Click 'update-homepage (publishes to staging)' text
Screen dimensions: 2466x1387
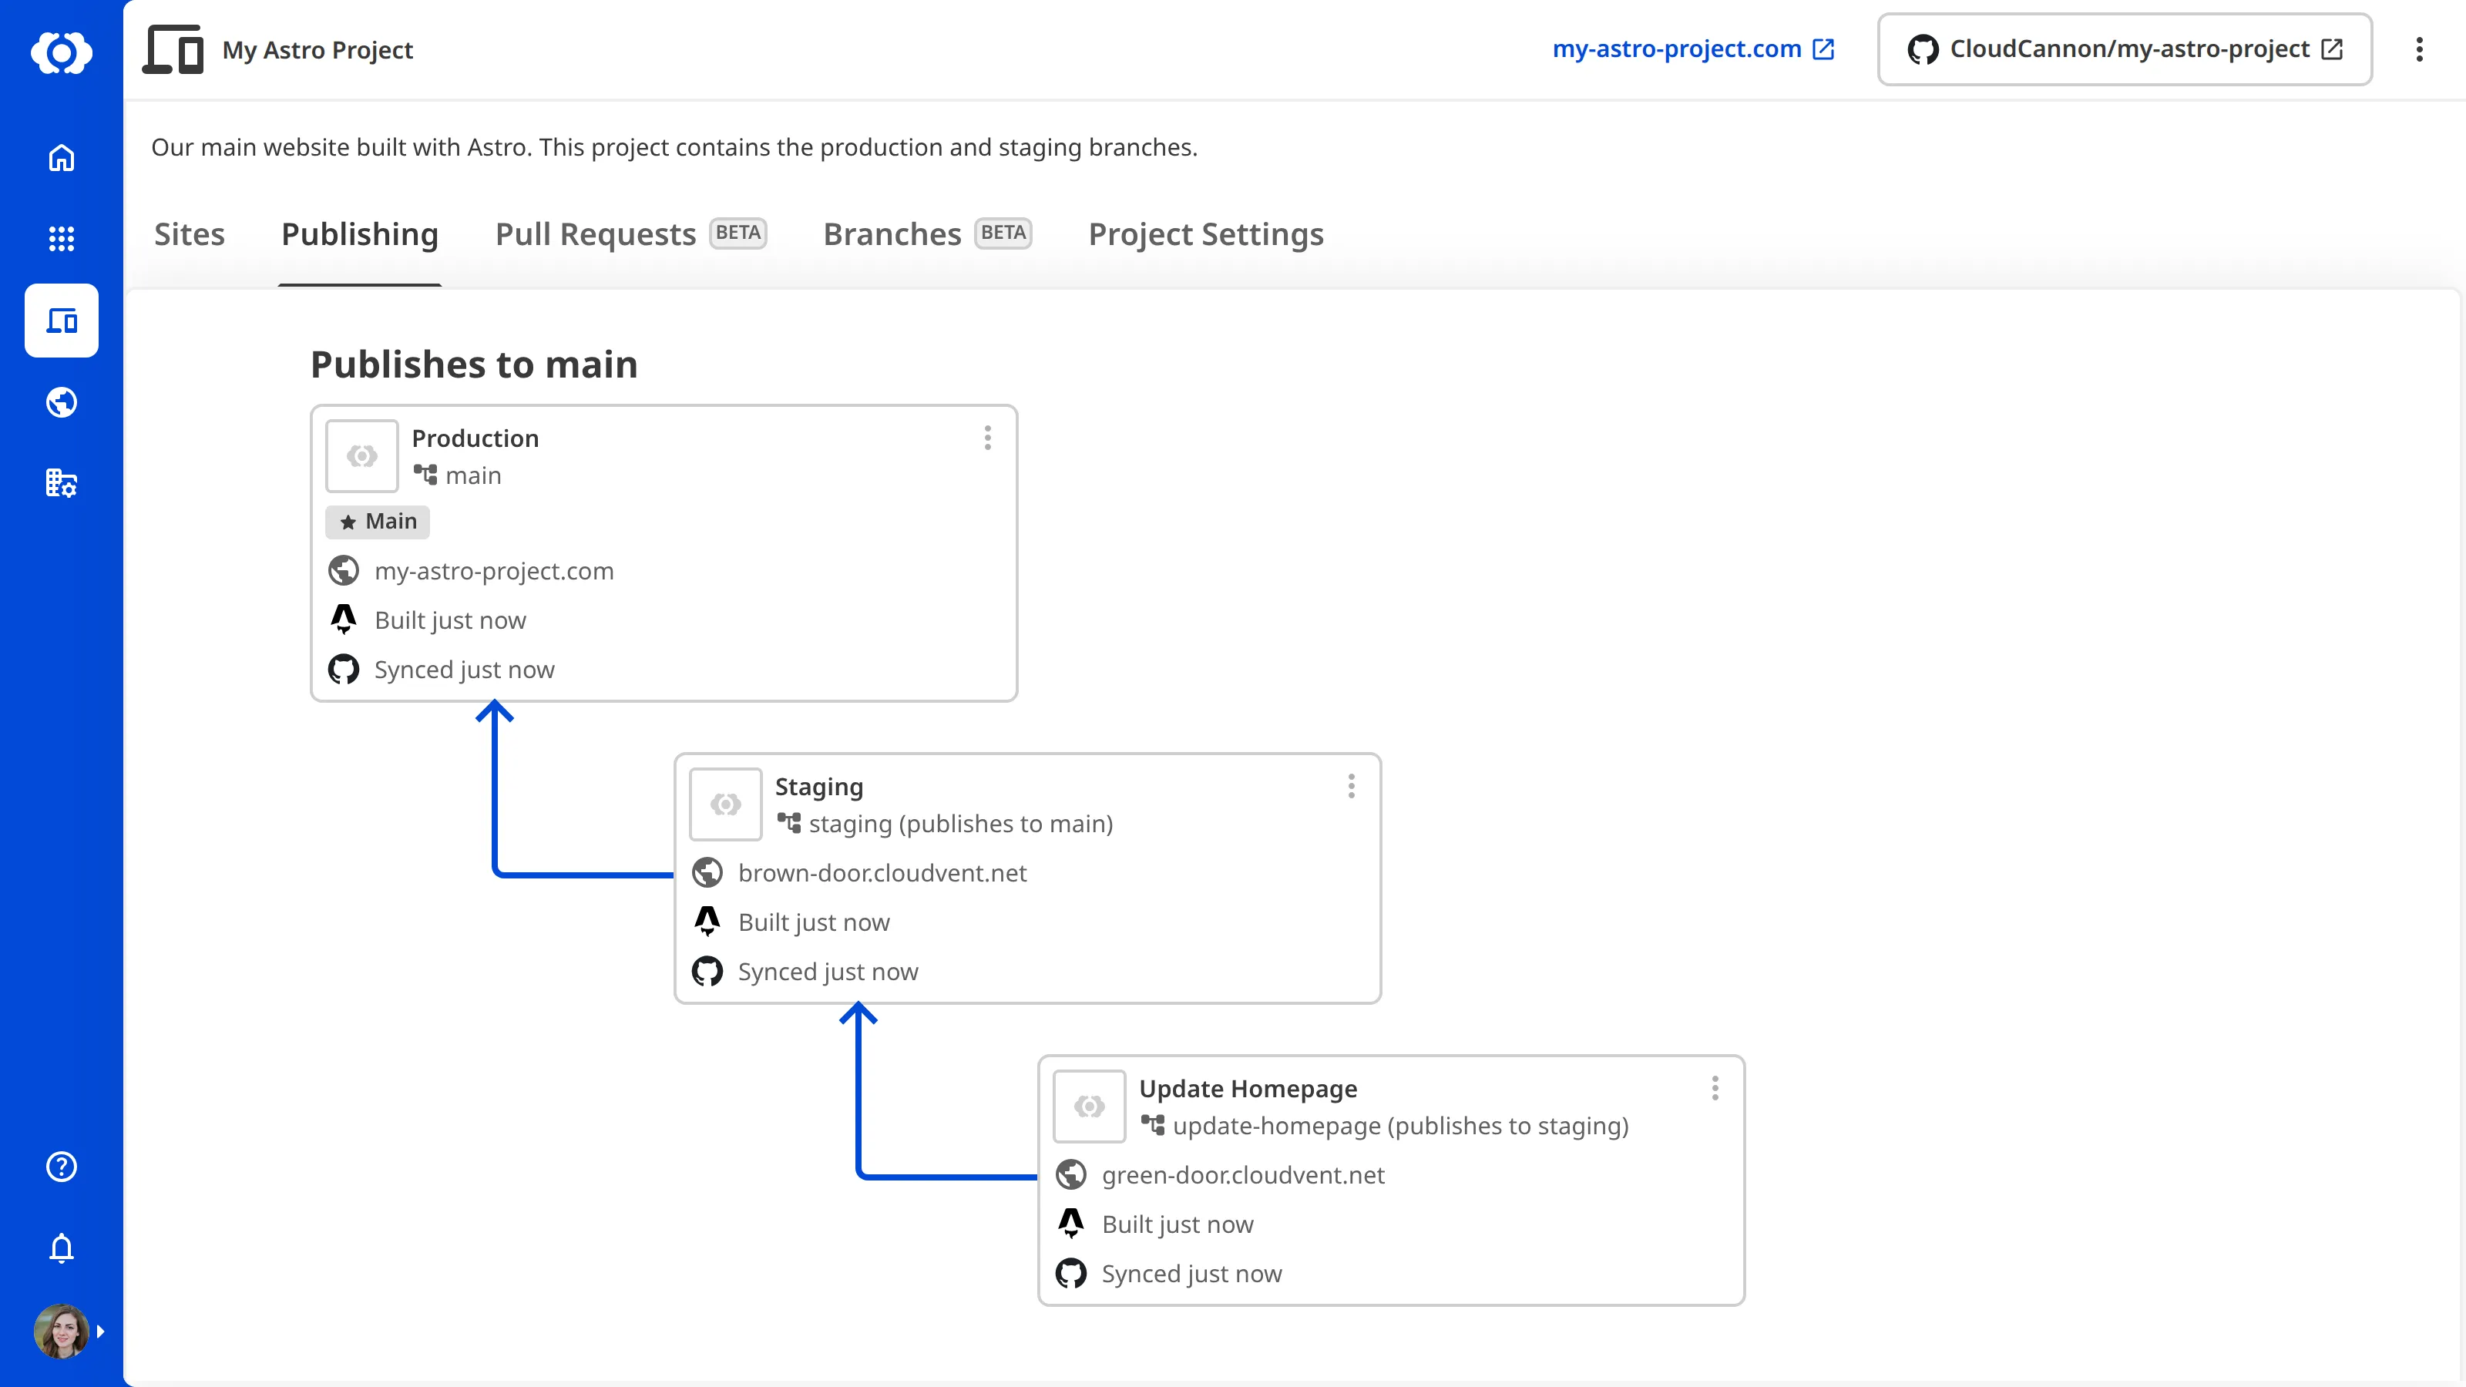[x=1400, y=1127]
